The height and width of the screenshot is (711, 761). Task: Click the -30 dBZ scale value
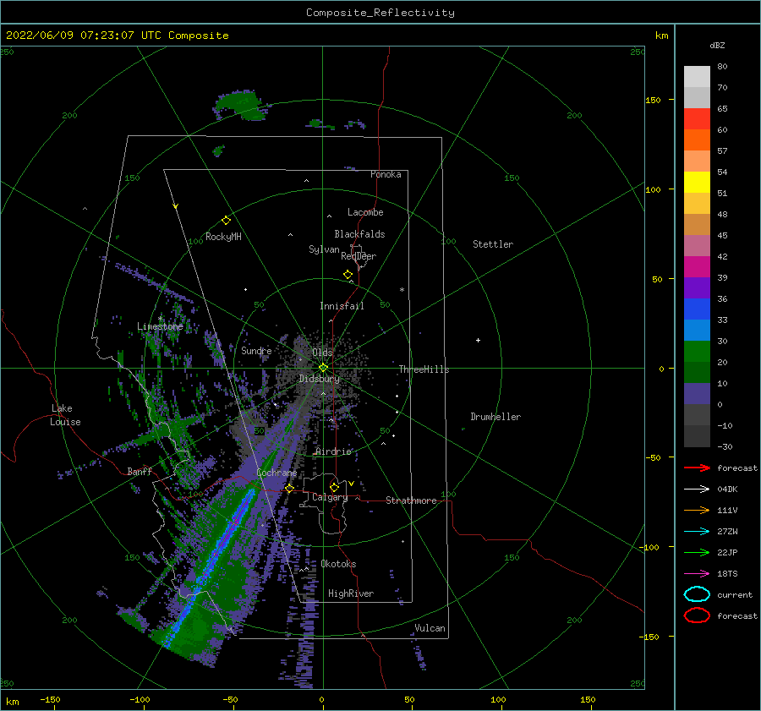click(x=725, y=446)
